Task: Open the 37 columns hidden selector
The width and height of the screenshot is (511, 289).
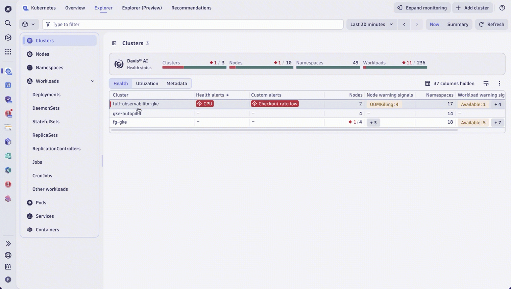Action: (x=450, y=83)
